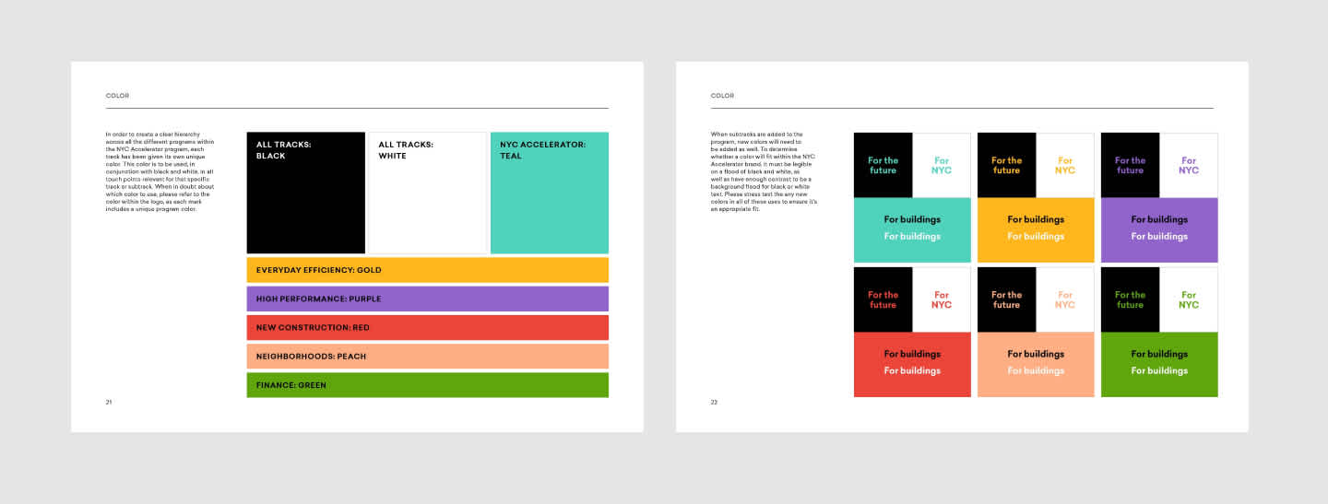Click page number 22
The image size is (1328, 504).
click(714, 402)
